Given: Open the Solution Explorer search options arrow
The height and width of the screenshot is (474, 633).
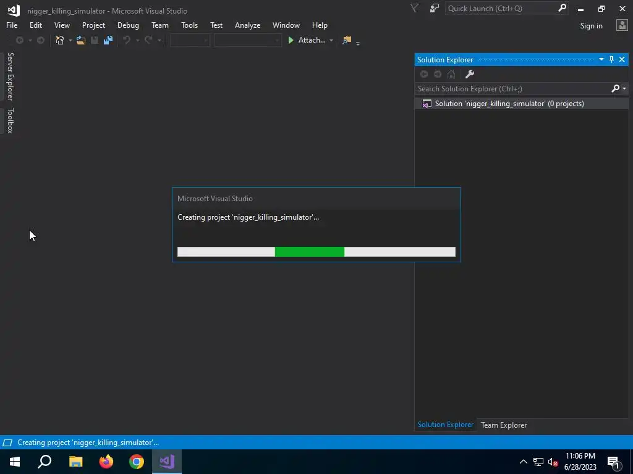Looking at the screenshot, I should pos(624,88).
